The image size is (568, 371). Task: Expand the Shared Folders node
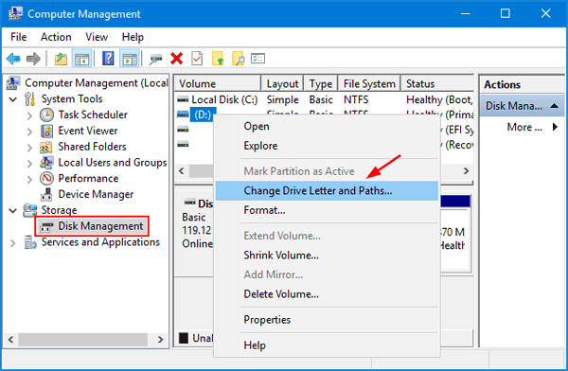(x=29, y=147)
